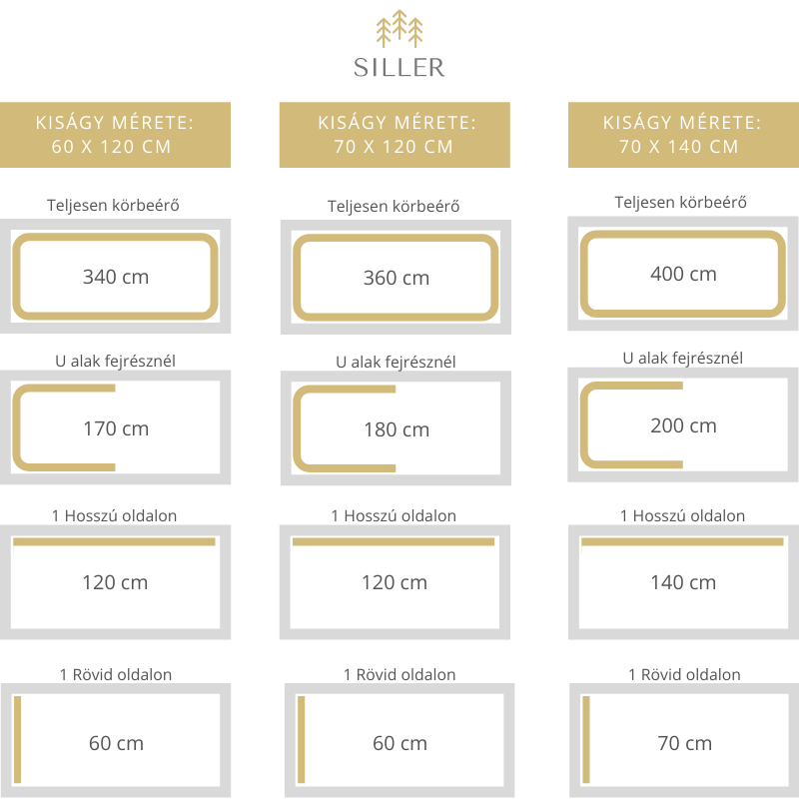
Task: Select the 70 x 140 cm crib size header
Action: (x=683, y=135)
